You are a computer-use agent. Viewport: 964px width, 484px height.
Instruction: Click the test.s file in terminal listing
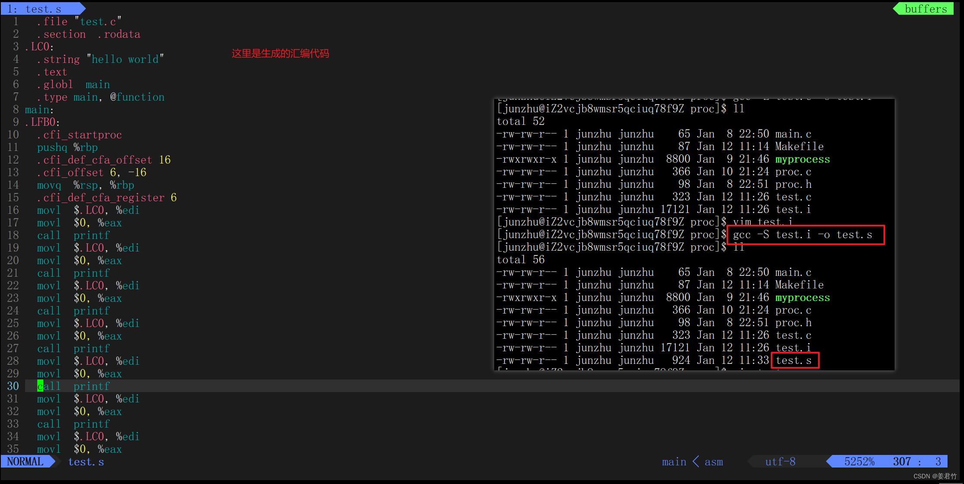coord(793,360)
